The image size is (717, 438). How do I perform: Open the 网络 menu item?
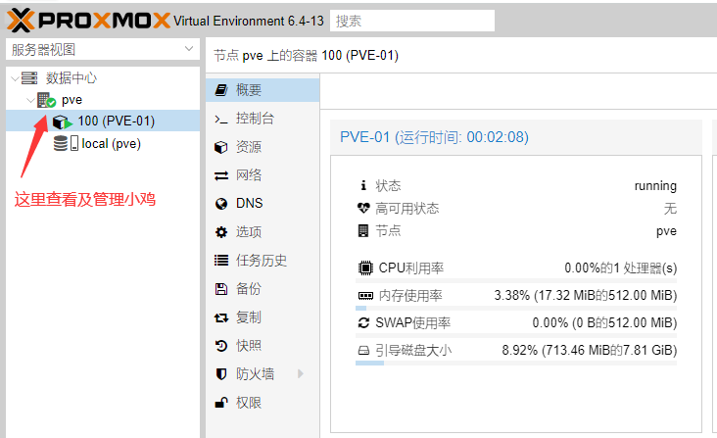tap(249, 175)
